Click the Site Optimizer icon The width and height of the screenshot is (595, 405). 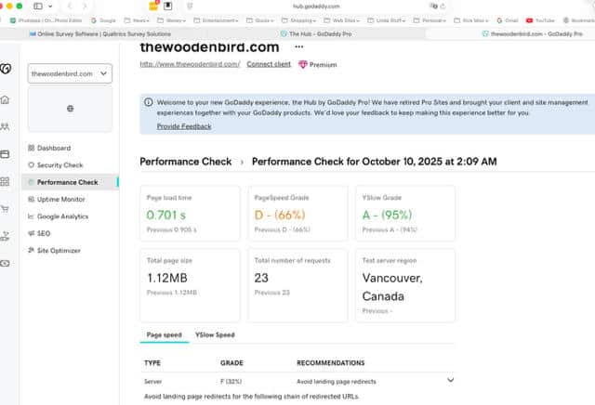(x=31, y=250)
